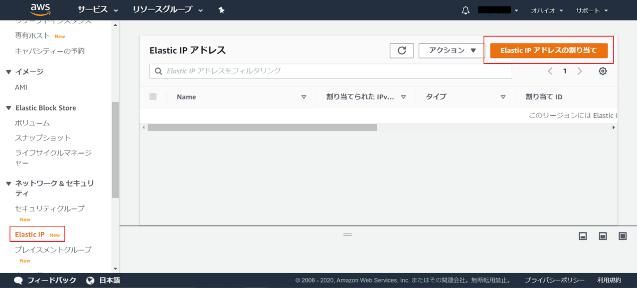Open the サービス dropdown menu
Viewport: 637px width, 288px height.
coord(98,10)
